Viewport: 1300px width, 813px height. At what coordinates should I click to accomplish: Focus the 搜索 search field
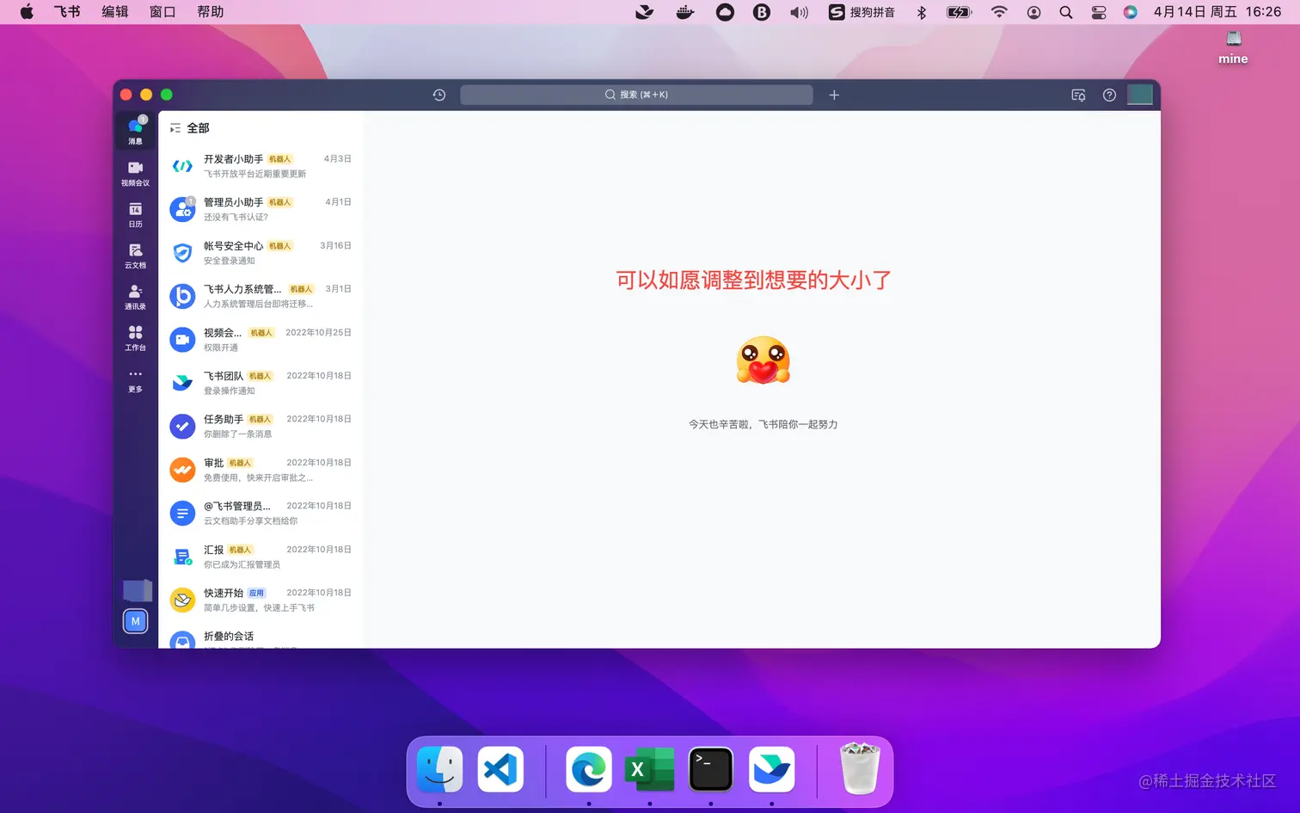click(x=636, y=95)
